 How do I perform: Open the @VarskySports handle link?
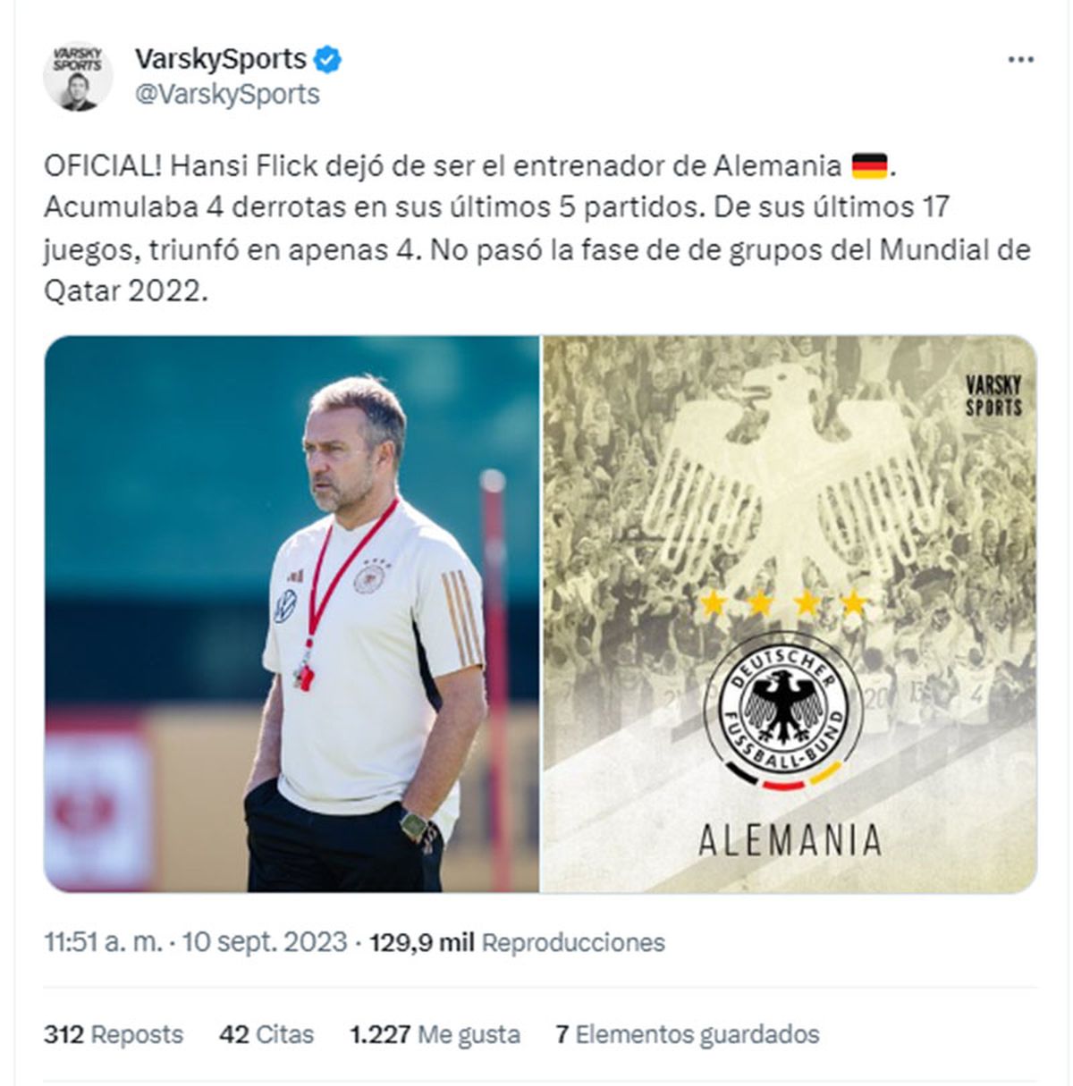pyautogui.click(x=227, y=94)
